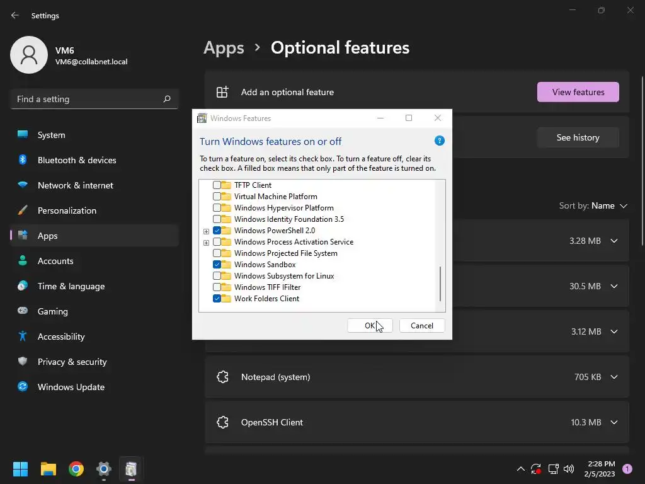
Task: Click the Bluetooth & devices icon
Action: pyautogui.click(x=23, y=160)
